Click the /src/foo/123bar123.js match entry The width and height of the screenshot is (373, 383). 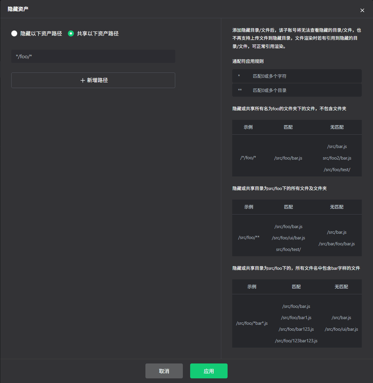pyautogui.click(x=296, y=341)
